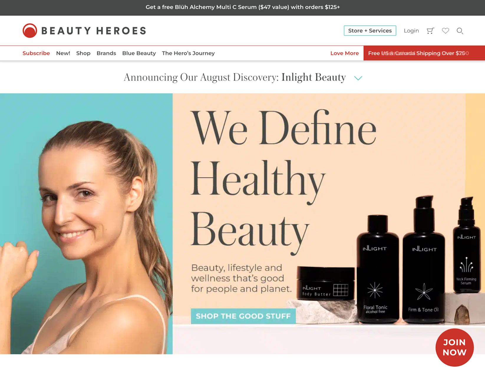
Task: Open the wishlist heart icon
Action: pyautogui.click(x=445, y=31)
